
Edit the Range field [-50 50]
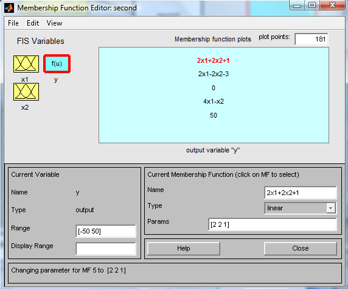[106, 231]
